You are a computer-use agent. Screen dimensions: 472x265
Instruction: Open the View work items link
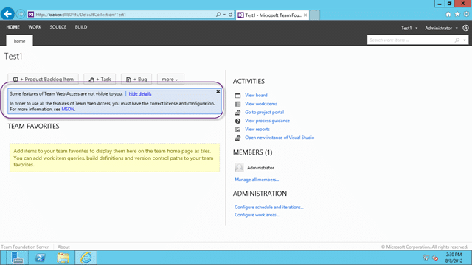click(261, 104)
